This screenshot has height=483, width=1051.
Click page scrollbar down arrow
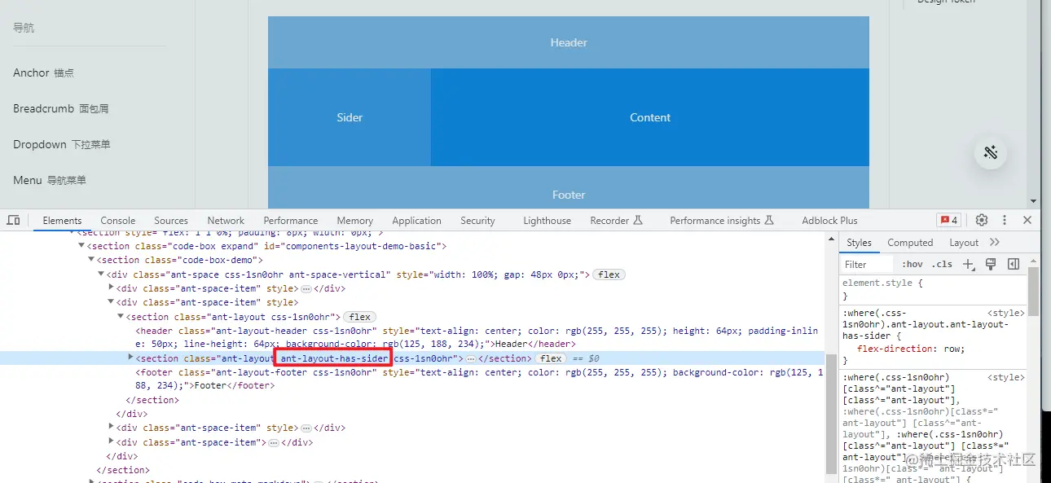click(x=1034, y=201)
